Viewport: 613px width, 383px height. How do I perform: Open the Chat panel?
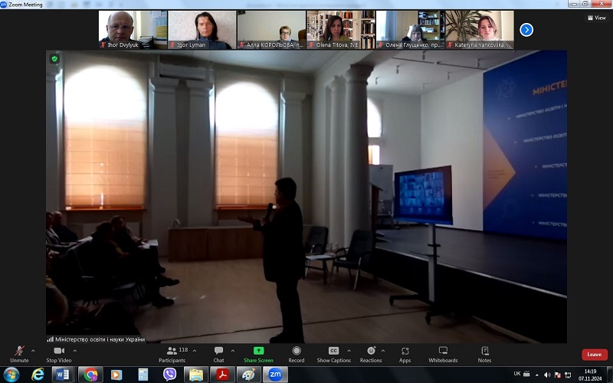(218, 354)
